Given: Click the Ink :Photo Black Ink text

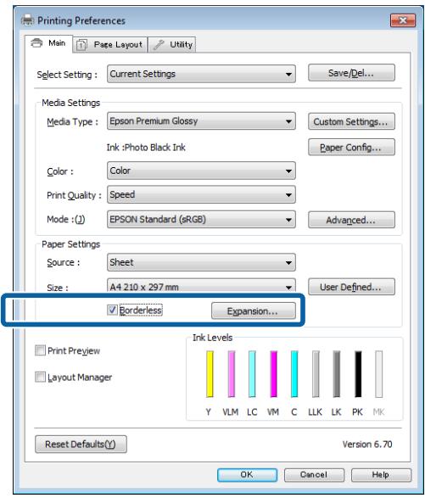Looking at the screenshot, I should pos(146,148).
